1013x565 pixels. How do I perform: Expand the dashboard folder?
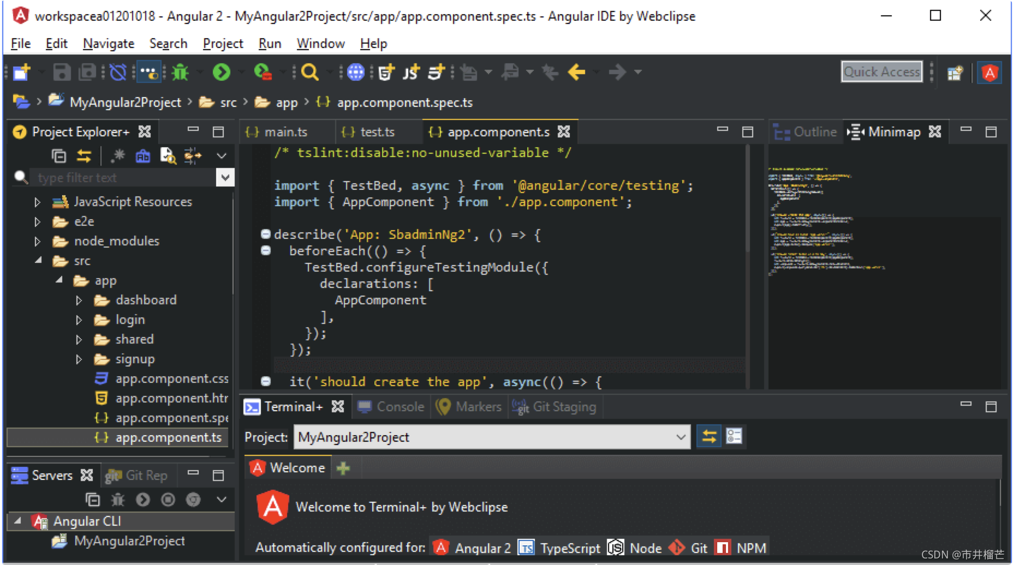click(x=79, y=300)
